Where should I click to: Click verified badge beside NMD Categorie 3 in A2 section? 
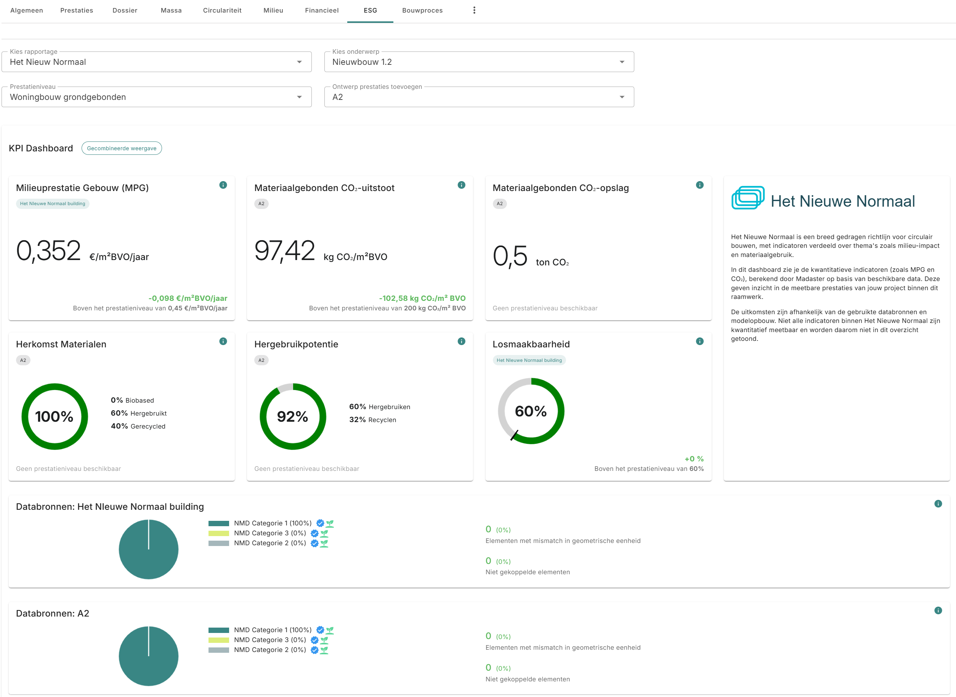click(314, 640)
